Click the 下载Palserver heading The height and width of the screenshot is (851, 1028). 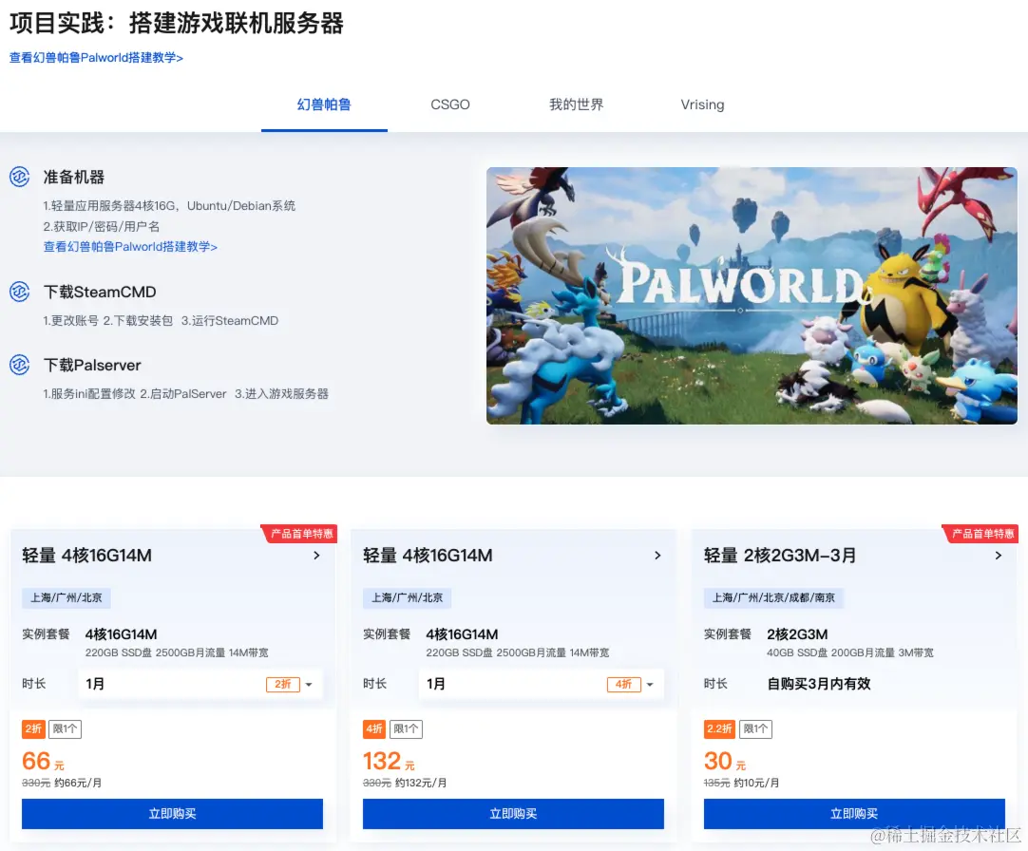[x=92, y=365]
